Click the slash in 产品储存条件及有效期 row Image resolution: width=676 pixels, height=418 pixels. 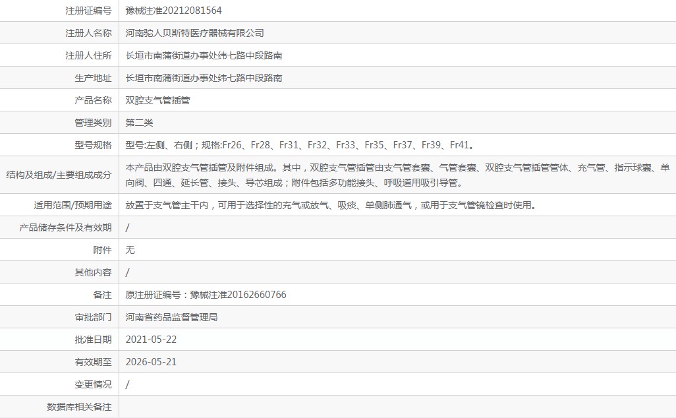127,227
